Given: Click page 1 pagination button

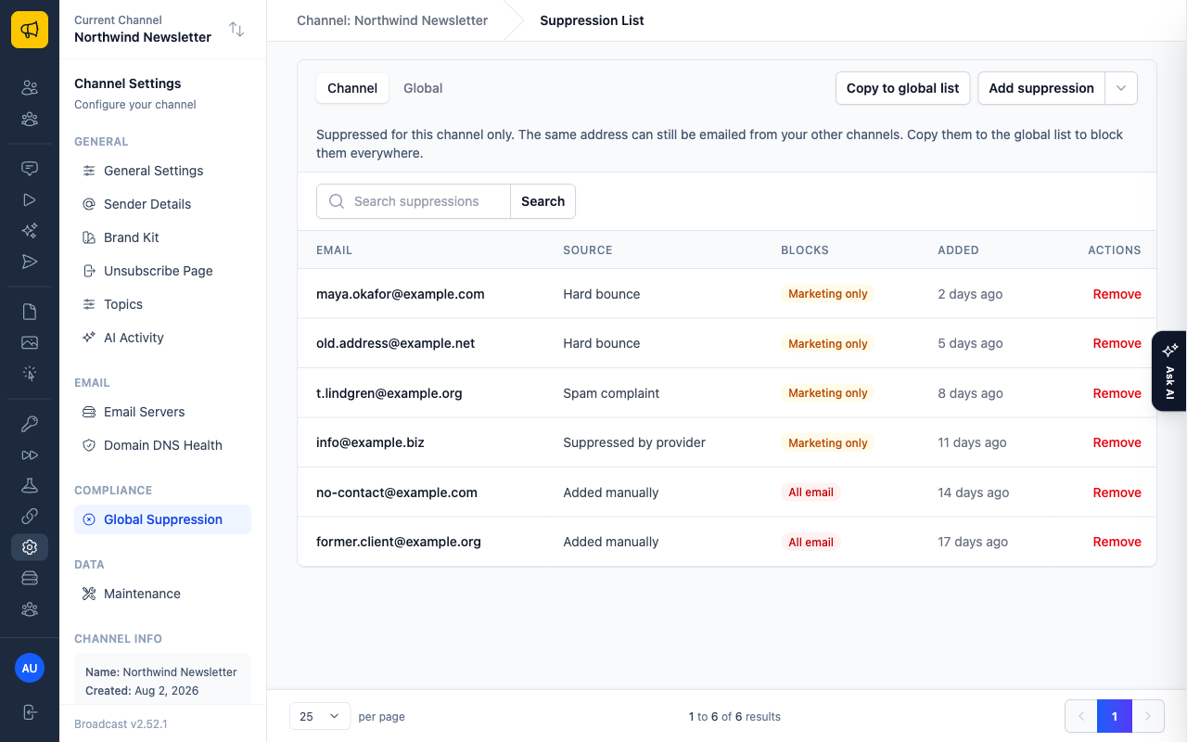Looking at the screenshot, I should (1115, 716).
